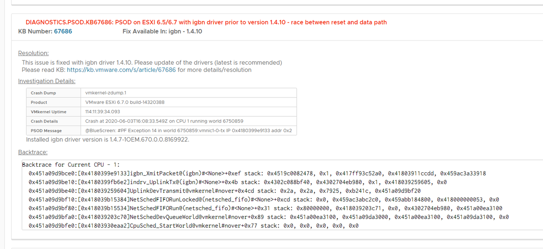
Task: Click the 'Fix Available In: igbn - 1.4.10' text
Action: click(x=162, y=31)
